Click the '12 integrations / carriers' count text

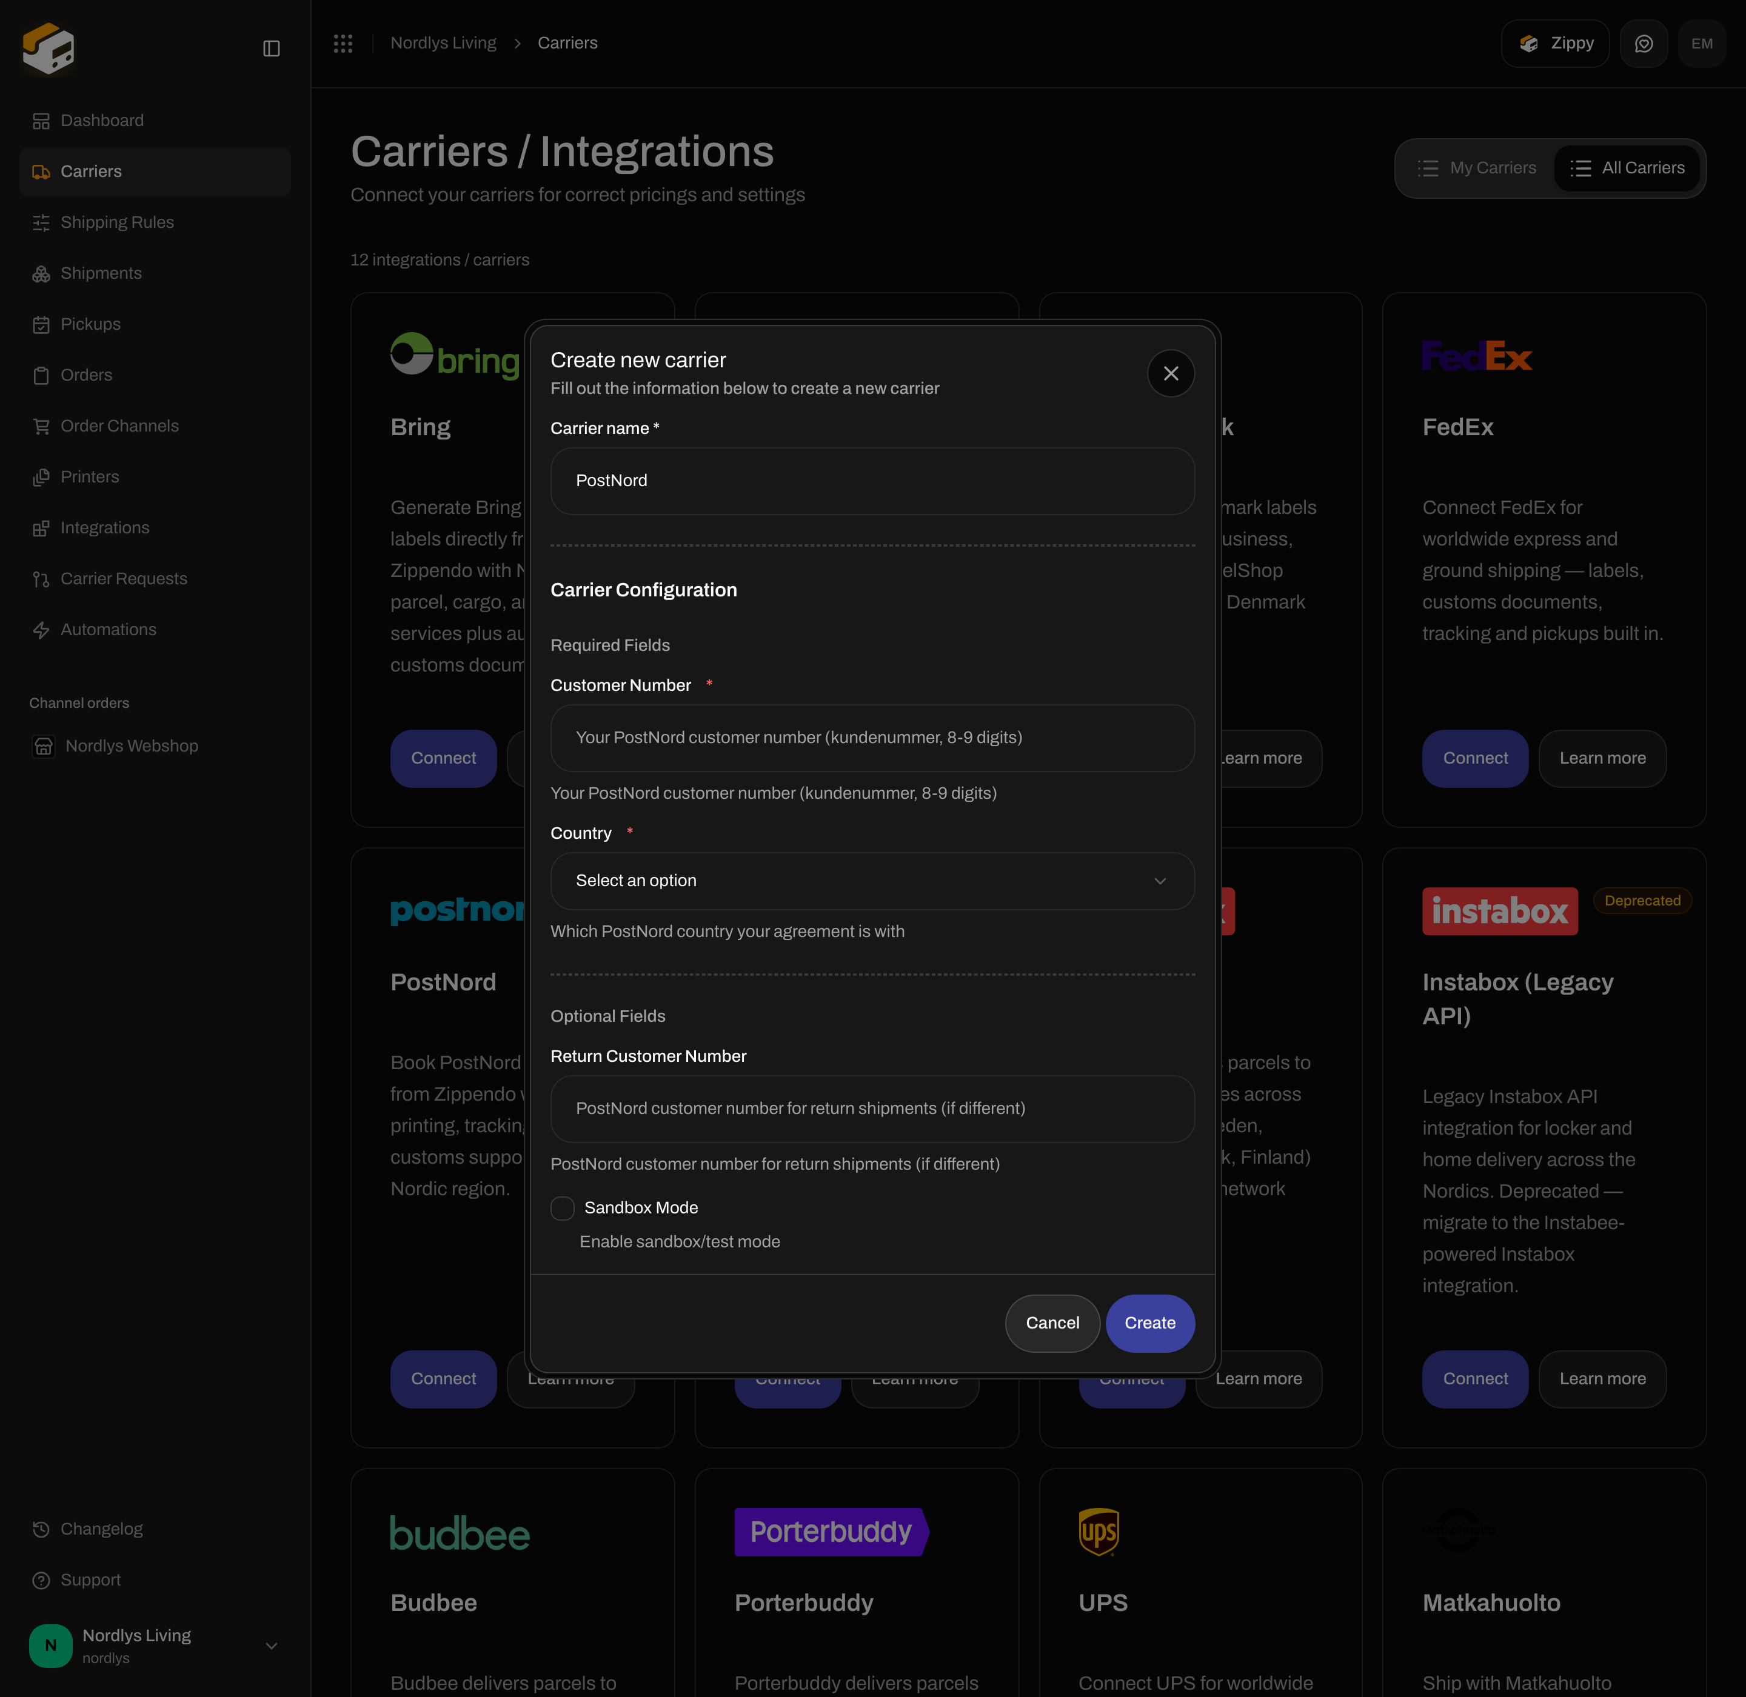pyautogui.click(x=440, y=260)
